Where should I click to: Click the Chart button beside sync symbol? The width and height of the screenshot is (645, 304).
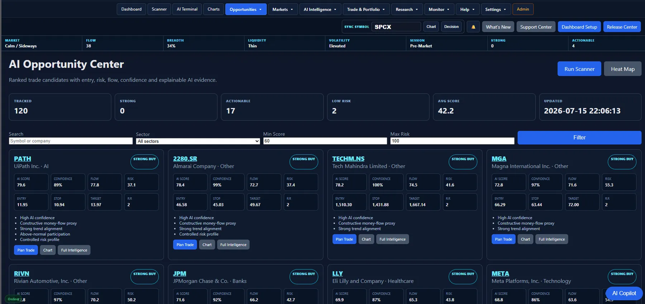pos(431,27)
